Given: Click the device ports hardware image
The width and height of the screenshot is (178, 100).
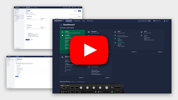Looking at the screenshot, I should (92, 89).
